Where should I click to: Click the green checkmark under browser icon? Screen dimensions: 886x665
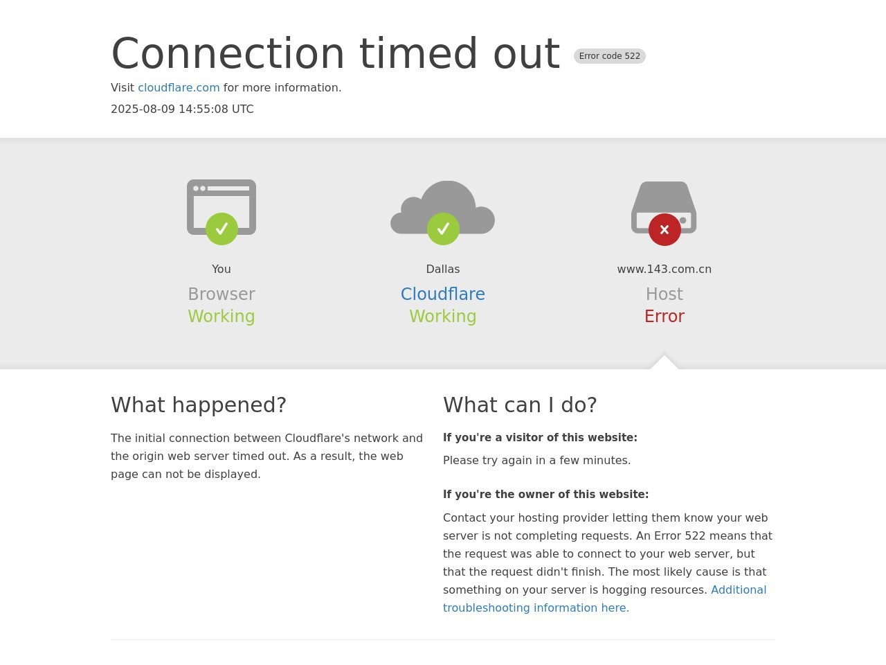(x=221, y=229)
